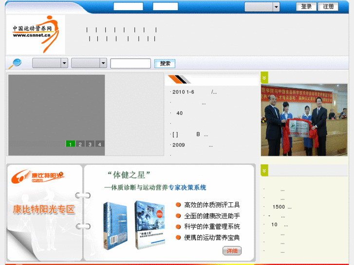Viewport: 354px width, 265px height.
Task: Open the news item starting '[ ]'
Action: point(189,134)
